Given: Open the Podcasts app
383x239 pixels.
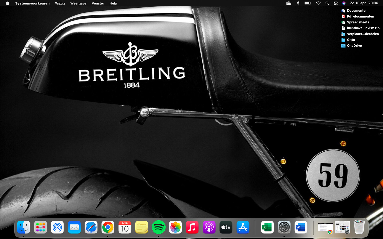Looking at the screenshot, I should 209,227.
